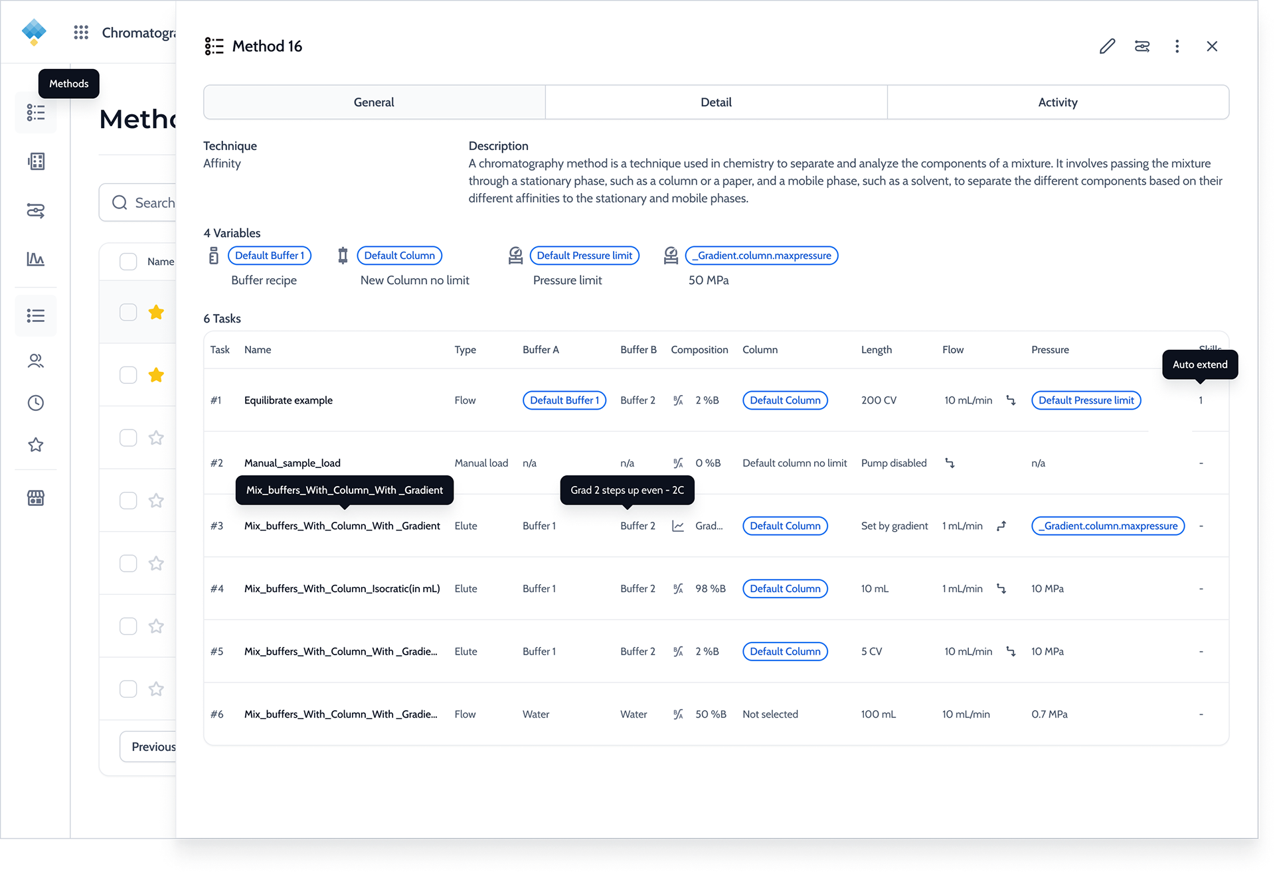Viewport: 1275px width, 873px height.
Task: Unfavorite the first starred method
Action: [156, 312]
